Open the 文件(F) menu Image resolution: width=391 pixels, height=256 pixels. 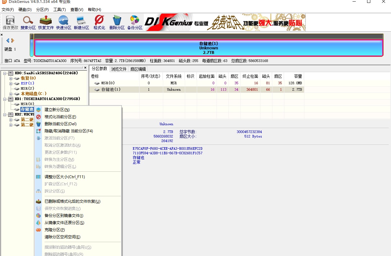pyautogui.click(x=8, y=10)
